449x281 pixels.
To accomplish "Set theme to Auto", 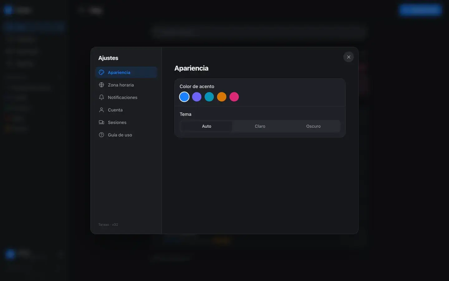I will 206,126.
